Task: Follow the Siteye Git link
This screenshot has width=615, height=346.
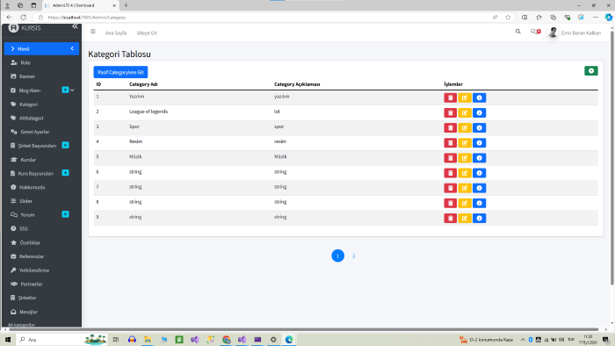Action: 147,32
